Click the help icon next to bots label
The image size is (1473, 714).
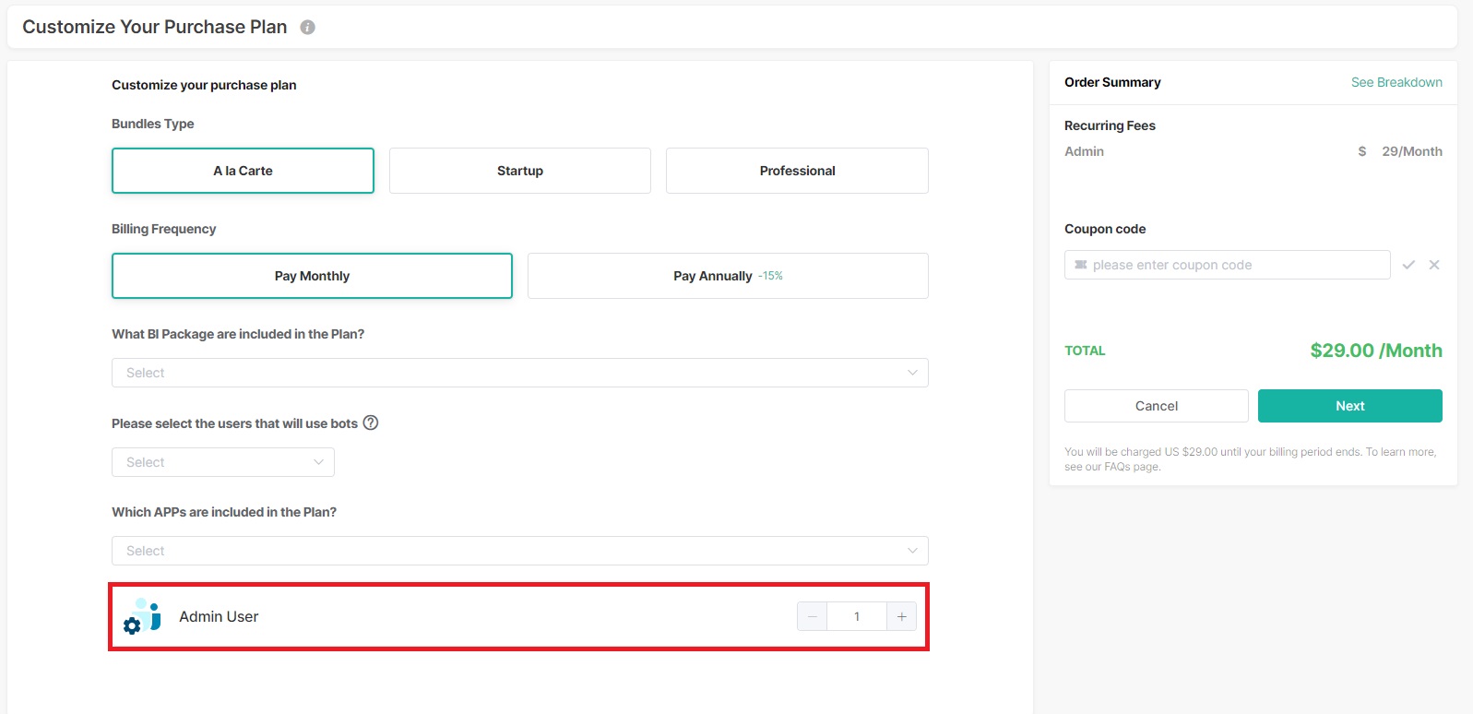coord(371,422)
